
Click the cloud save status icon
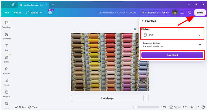click(x=50, y=12)
